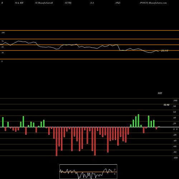
Task: Click the MR axis label '-80'
Action: 175,152
